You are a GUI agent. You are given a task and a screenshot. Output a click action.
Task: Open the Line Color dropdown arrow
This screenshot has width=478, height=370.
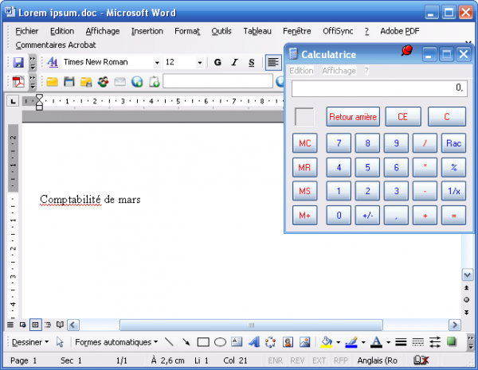(x=363, y=343)
